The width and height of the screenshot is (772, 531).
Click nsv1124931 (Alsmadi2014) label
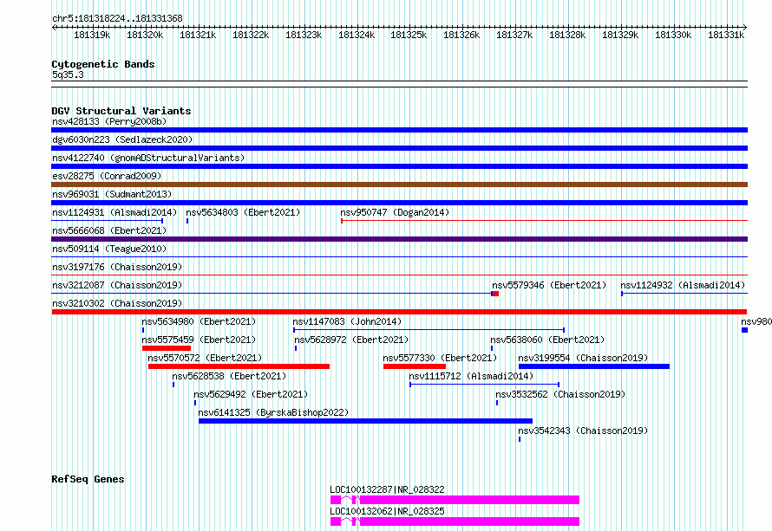[114, 212]
